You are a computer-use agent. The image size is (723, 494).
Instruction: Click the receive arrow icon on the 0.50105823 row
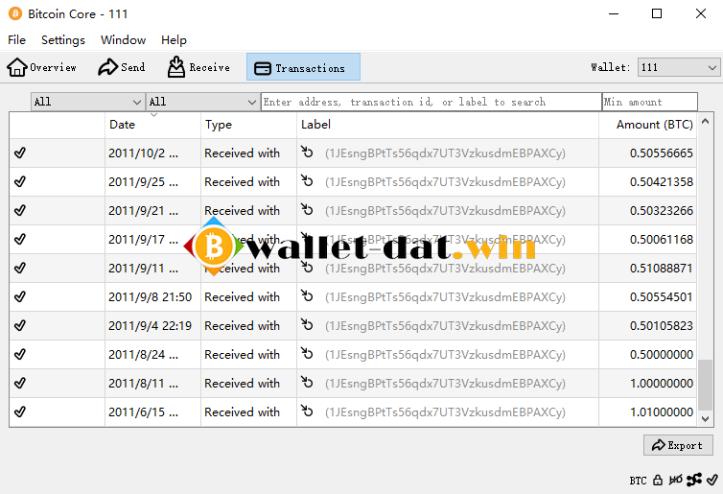click(x=307, y=324)
